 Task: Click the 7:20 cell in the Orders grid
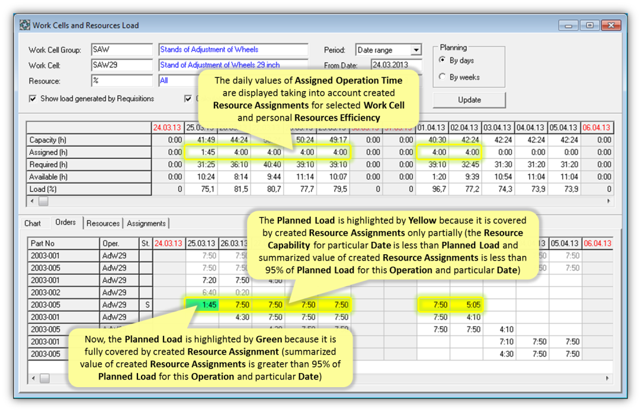point(202,280)
